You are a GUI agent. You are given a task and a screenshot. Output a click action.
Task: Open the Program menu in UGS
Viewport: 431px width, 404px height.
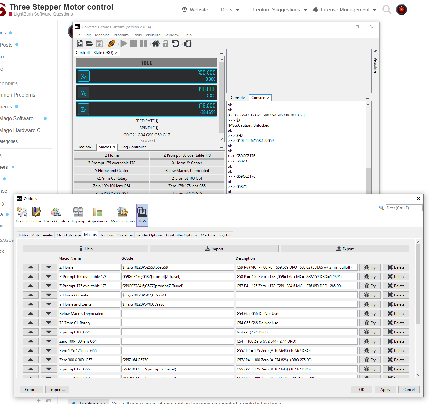tap(121, 35)
